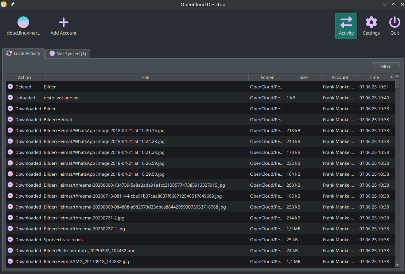Click the Add Account plus icon
405x274 pixels.
pos(63,23)
